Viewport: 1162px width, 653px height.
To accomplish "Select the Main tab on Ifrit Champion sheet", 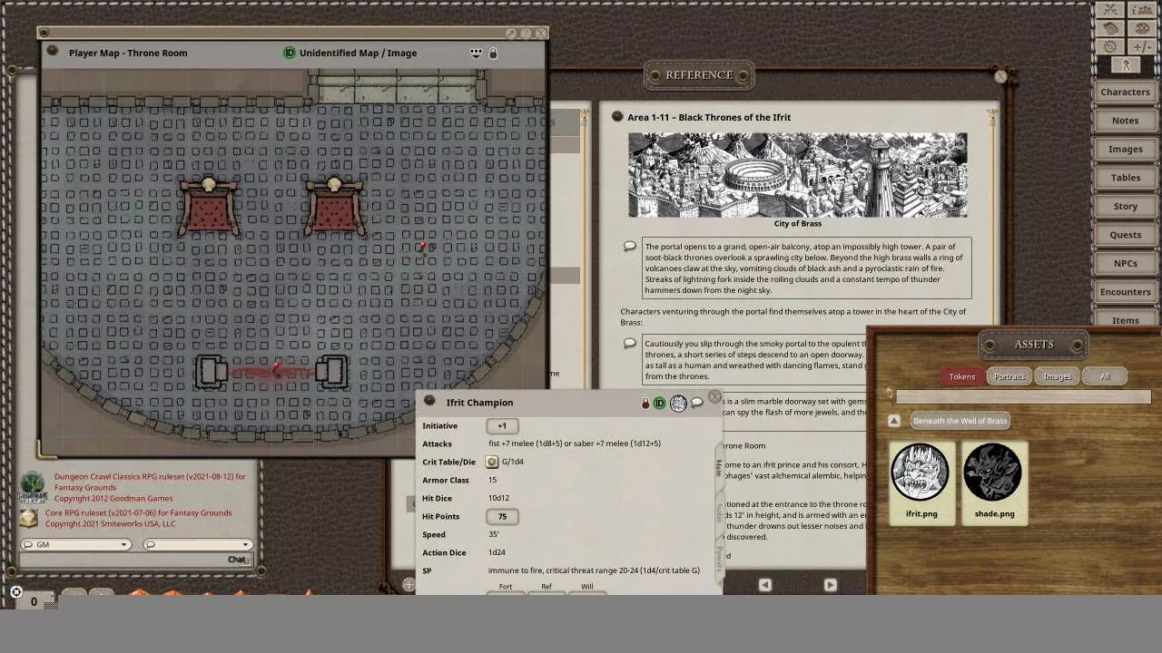I will click(x=718, y=468).
